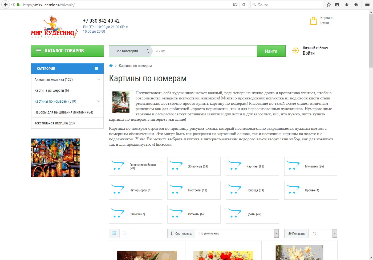Open the Цветы (47) subcategory

pyautogui.click(x=252, y=214)
